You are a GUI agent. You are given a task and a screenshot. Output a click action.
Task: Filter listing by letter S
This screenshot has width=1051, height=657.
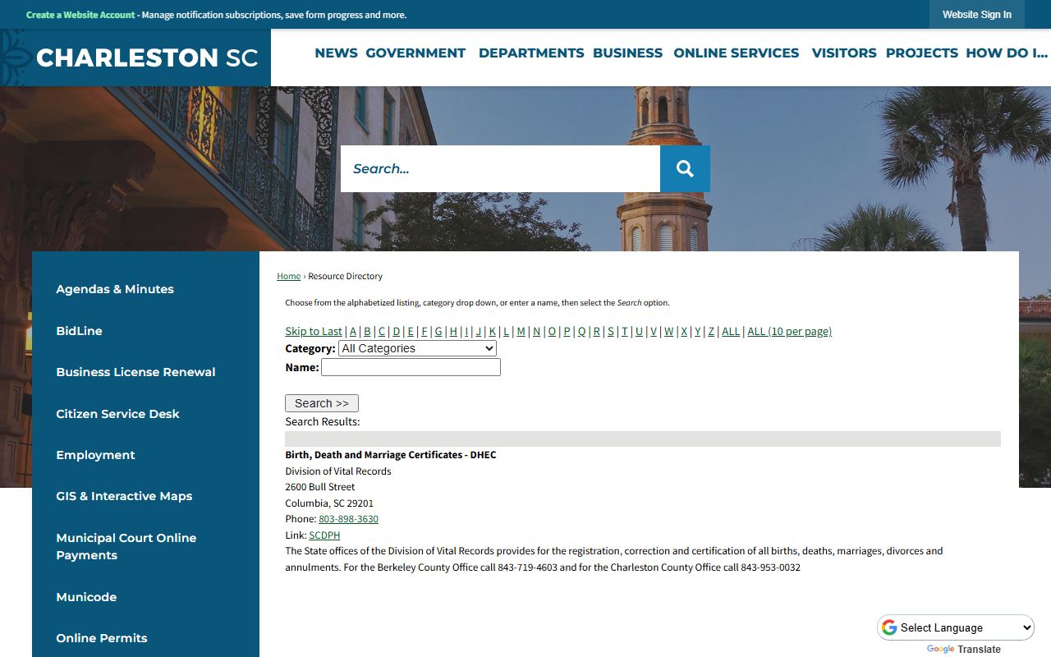(x=611, y=331)
